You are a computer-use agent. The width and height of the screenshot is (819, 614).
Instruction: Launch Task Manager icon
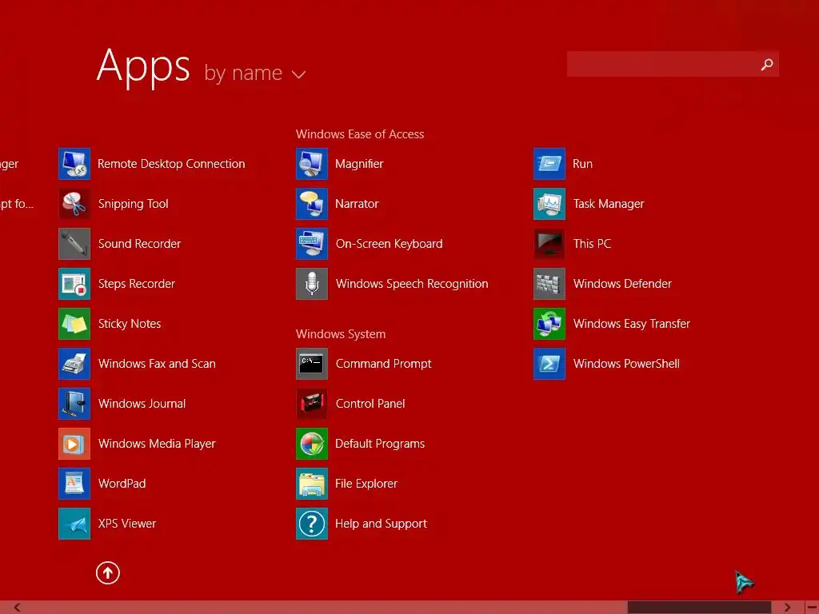pyautogui.click(x=549, y=204)
